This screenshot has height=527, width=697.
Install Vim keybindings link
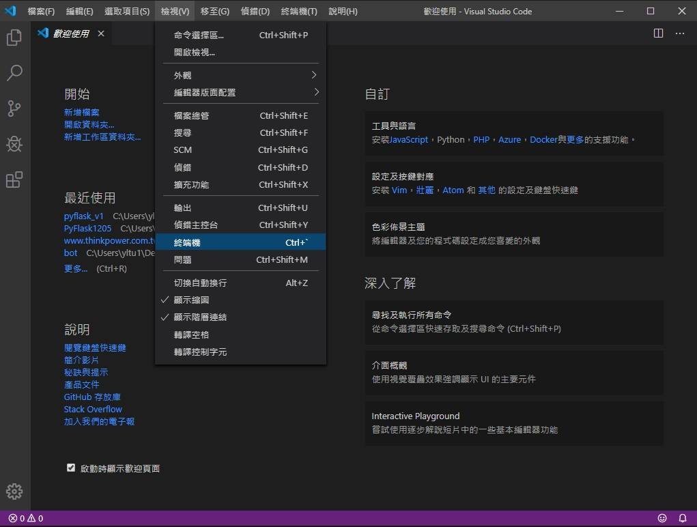pos(399,190)
